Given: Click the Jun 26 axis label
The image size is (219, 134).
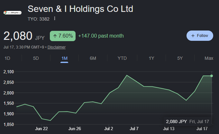Looking at the screenshot, I should tap(75, 129).
